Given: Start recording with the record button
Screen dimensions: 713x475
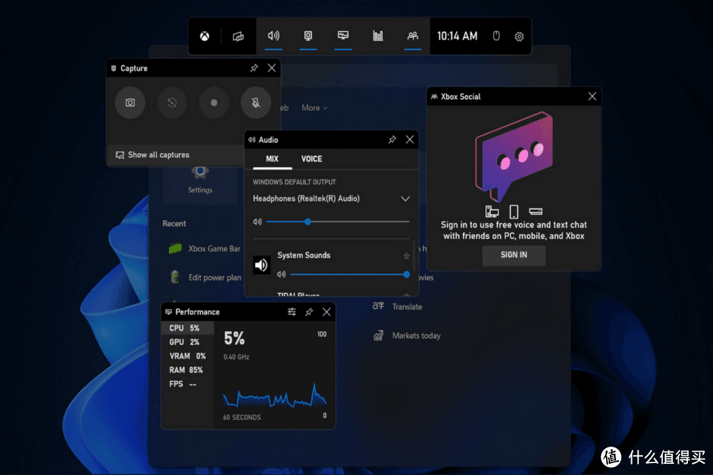Looking at the screenshot, I should click(x=214, y=103).
